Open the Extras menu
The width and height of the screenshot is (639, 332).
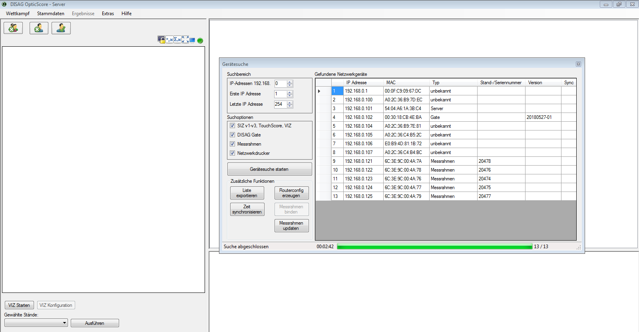[x=107, y=14]
